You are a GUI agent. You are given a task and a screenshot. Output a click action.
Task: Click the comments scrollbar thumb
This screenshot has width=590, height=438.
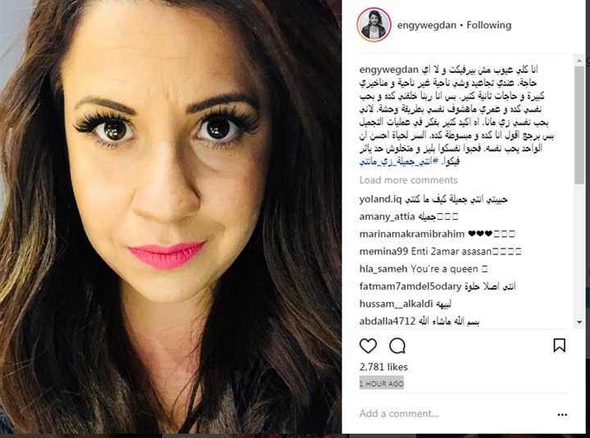coord(579,125)
